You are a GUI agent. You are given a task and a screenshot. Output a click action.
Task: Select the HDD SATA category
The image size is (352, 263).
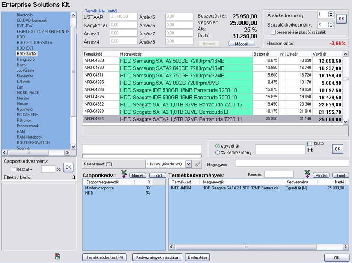(26, 54)
